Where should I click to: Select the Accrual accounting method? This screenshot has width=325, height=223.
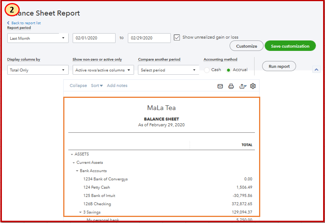pyautogui.click(x=228, y=70)
